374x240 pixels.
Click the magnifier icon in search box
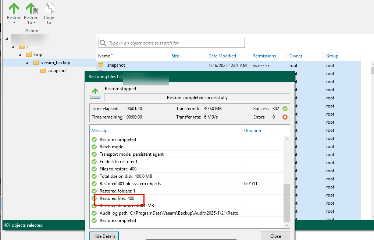(x=103, y=43)
